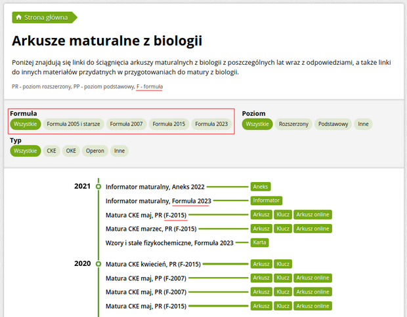This screenshot has width=407, height=317.
Task: Open the Aneks button for Aneks 2022
Action: [261, 187]
